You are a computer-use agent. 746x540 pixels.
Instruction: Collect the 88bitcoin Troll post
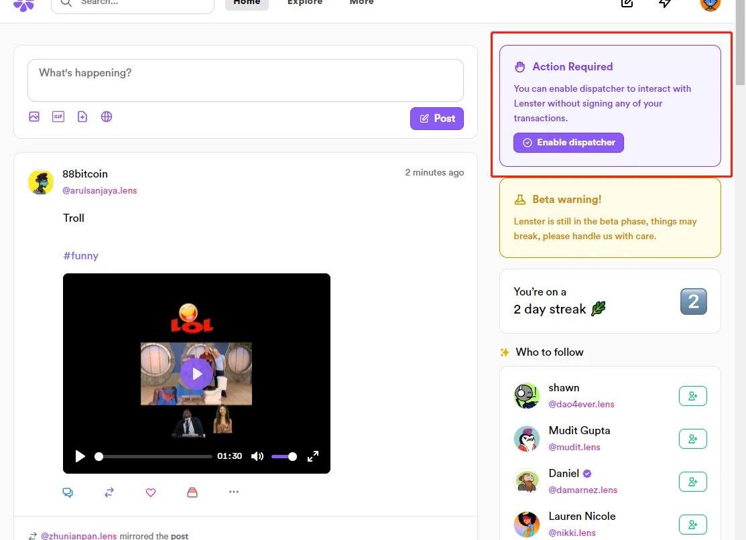click(192, 492)
